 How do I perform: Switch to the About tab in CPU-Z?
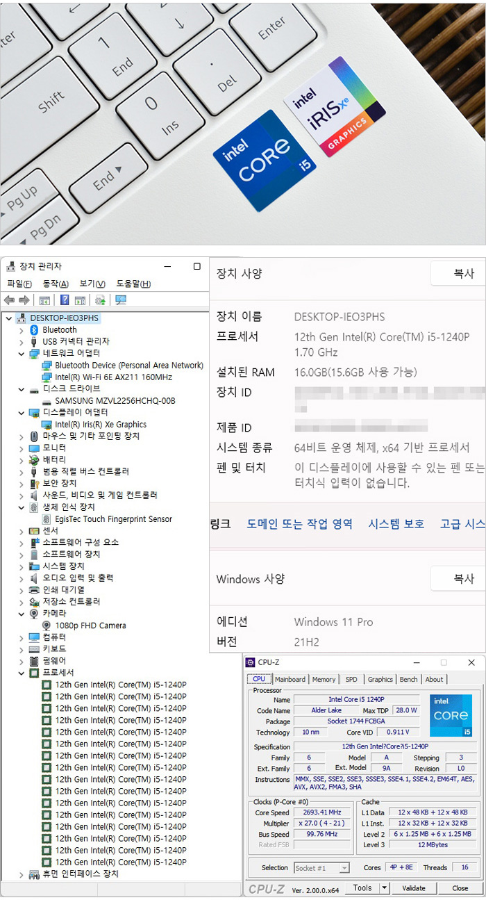435,680
